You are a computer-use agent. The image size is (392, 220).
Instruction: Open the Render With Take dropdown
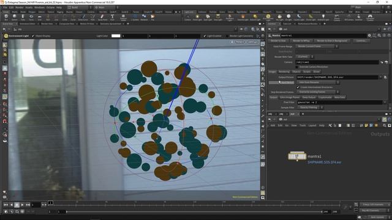[x=304, y=57]
